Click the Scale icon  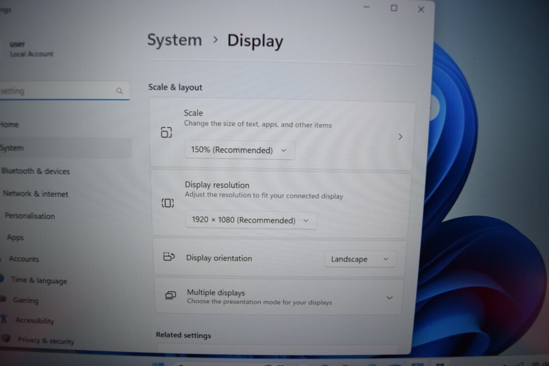coord(166,132)
